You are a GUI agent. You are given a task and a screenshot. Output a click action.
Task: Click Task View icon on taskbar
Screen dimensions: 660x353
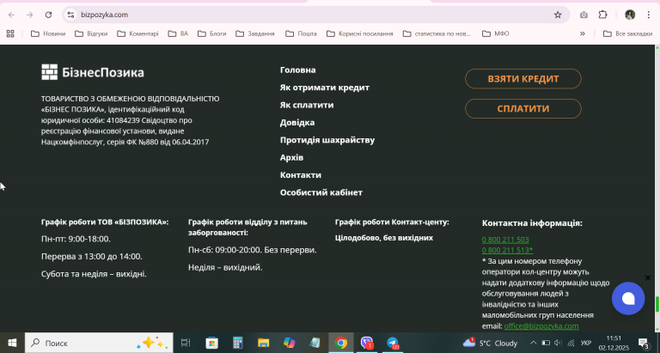[186, 343]
